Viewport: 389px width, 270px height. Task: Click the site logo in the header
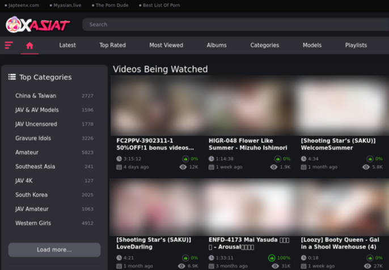[x=37, y=24]
